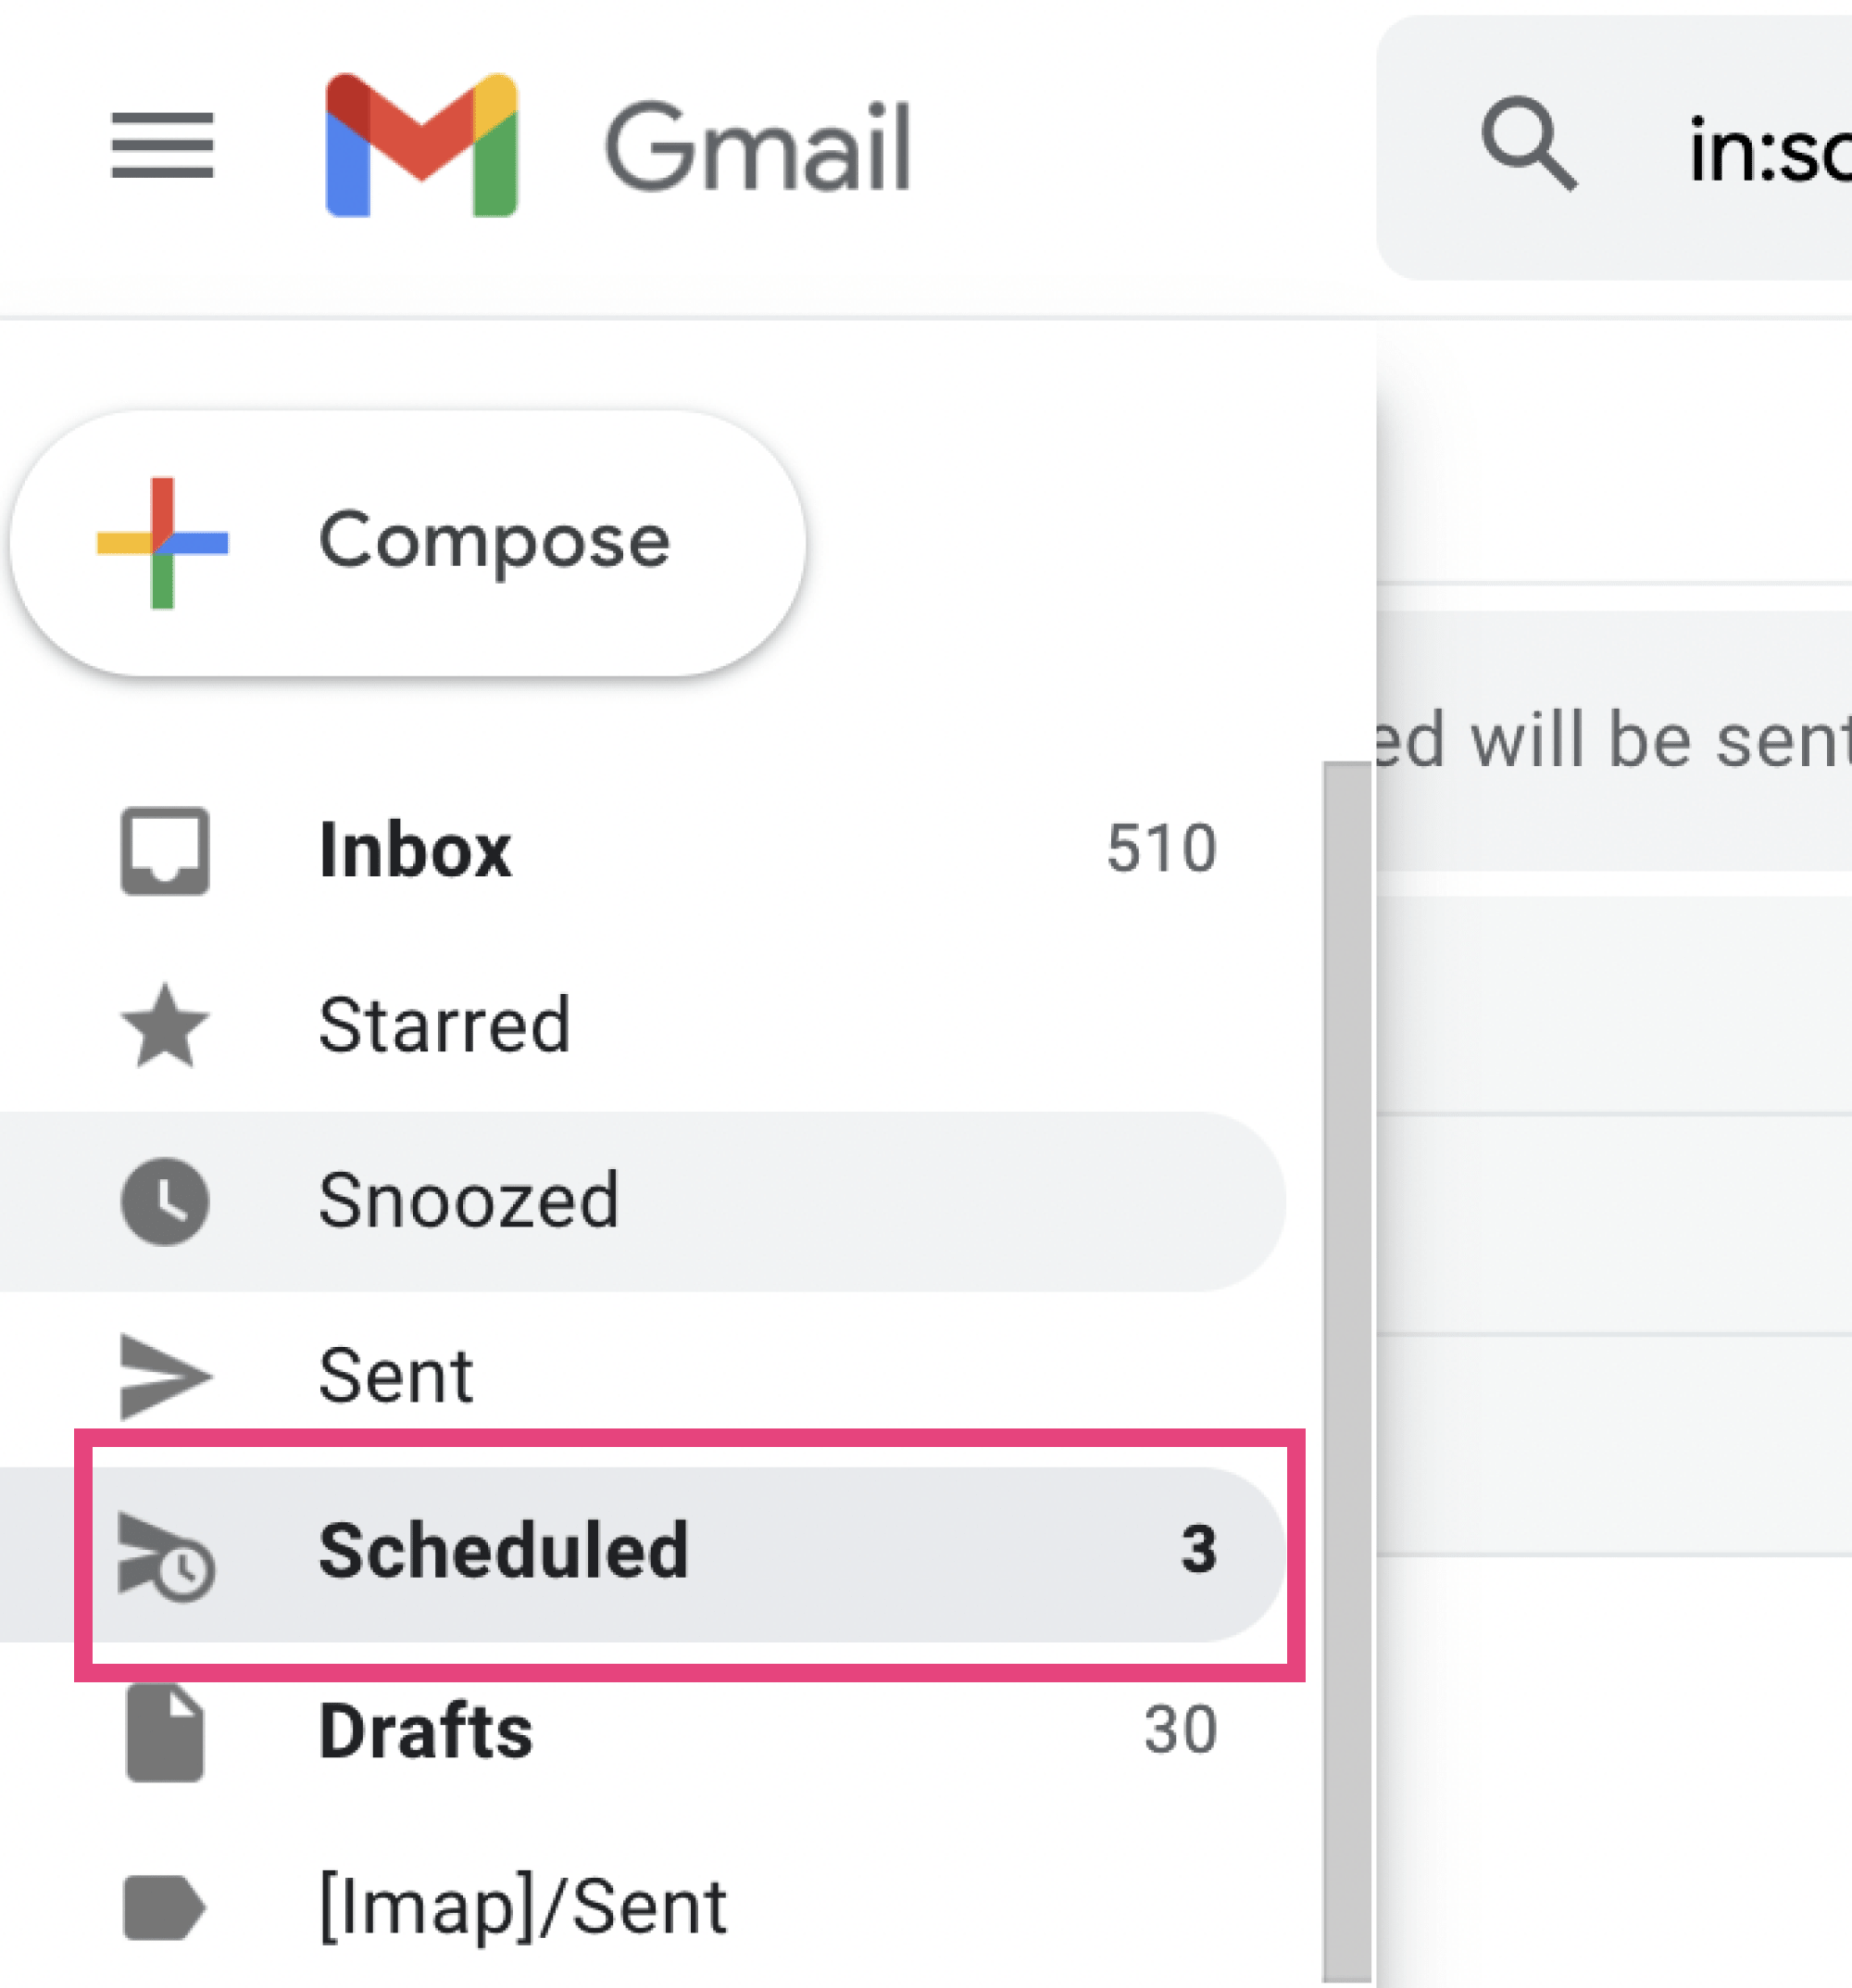This screenshot has width=1852, height=1988.
Task: Click the star icon beside Starred
Action: click(163, 1025)
